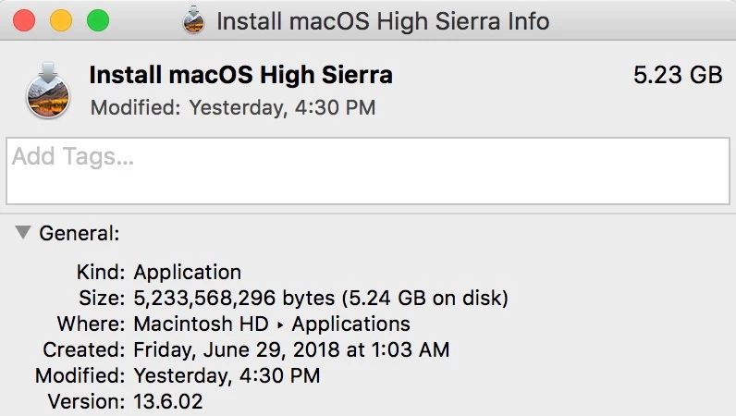This screenshot has height=416, width=736.
Task: Close the Info window with red button
Action: pyautogui.click(x=25, y=20)
